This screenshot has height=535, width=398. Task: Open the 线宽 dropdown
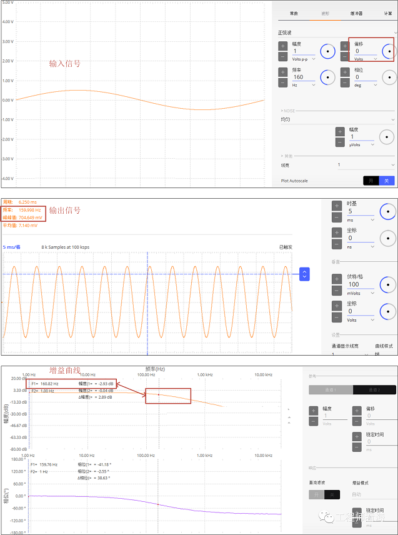366,165
